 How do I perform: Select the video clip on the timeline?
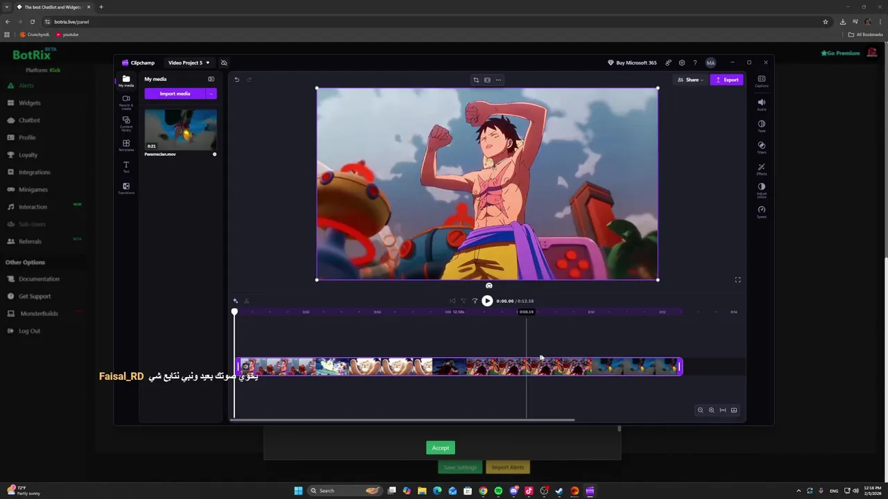(x=459, y=367)
